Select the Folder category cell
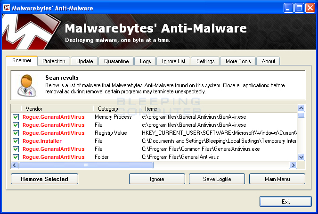 coord(102,157)
